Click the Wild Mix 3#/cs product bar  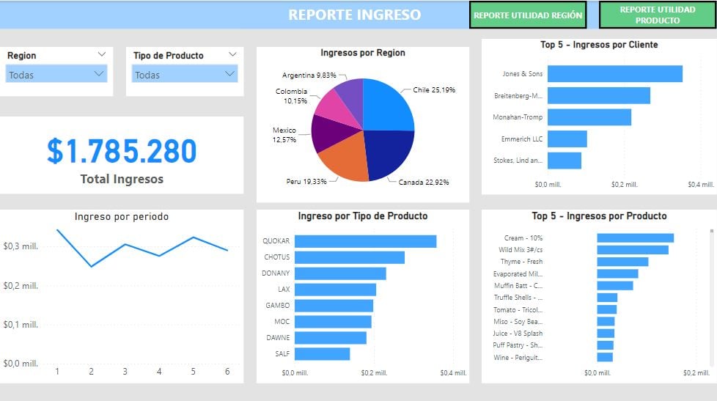pyautogui.click(x=632, y=250)
